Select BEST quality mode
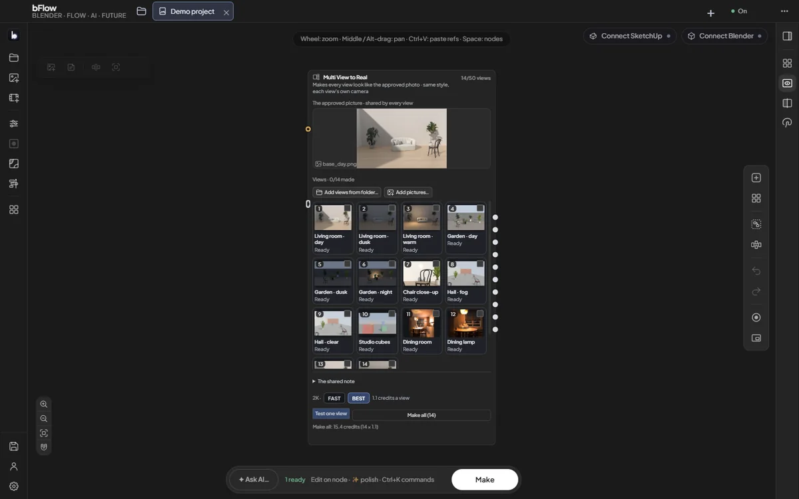799x499 pixels. (358, 399)
